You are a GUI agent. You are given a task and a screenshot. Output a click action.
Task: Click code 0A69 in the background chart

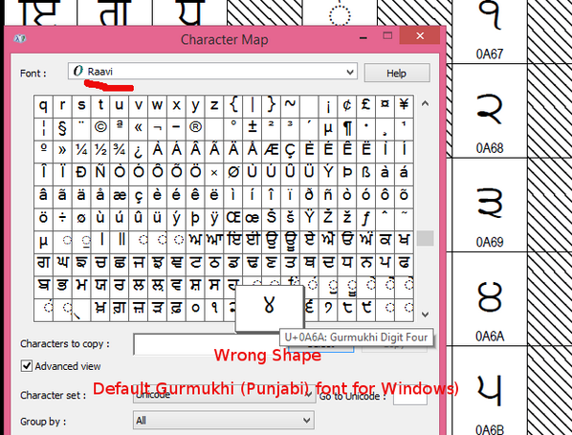[489, 242]
